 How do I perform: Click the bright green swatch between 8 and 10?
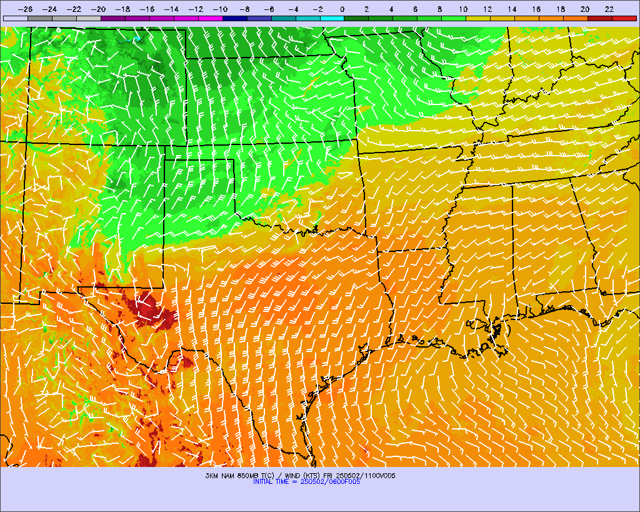pyautogui.click(x=454, y=18)
